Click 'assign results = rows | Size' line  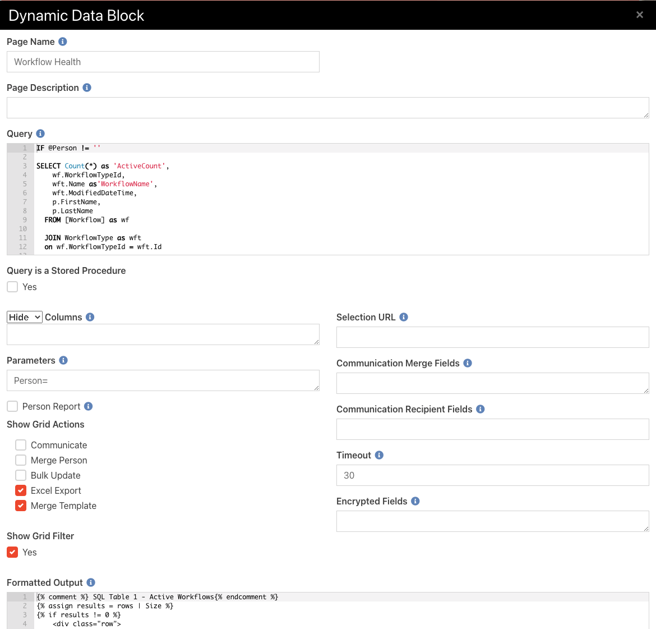pyautogui.click(x=105, y=606)
